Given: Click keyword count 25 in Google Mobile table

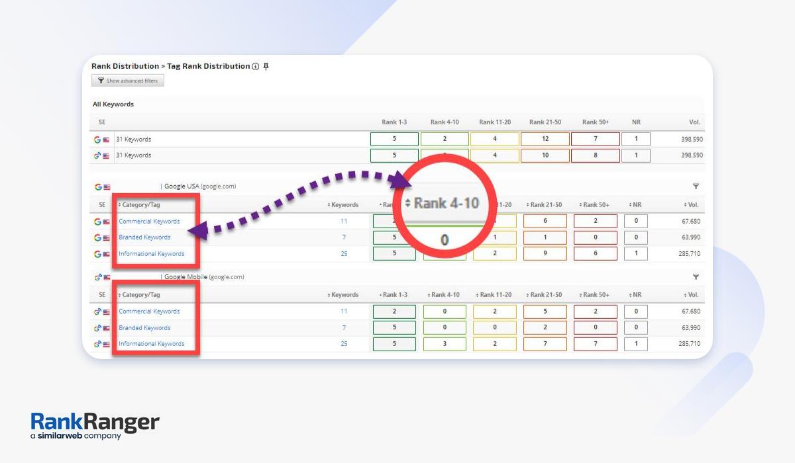Looking at the screenshot, I should coord(344,344).
